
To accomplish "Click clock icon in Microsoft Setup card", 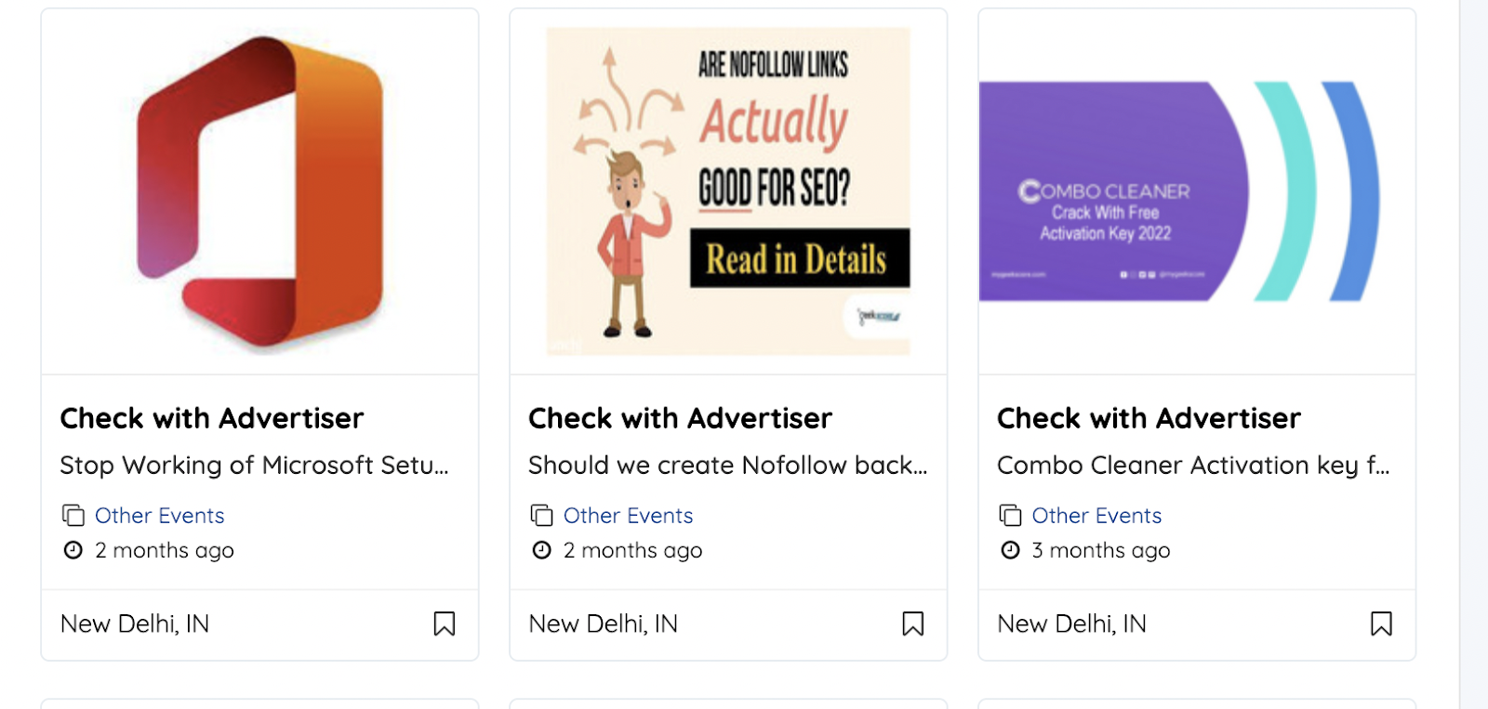I will (x=73, y=550).
